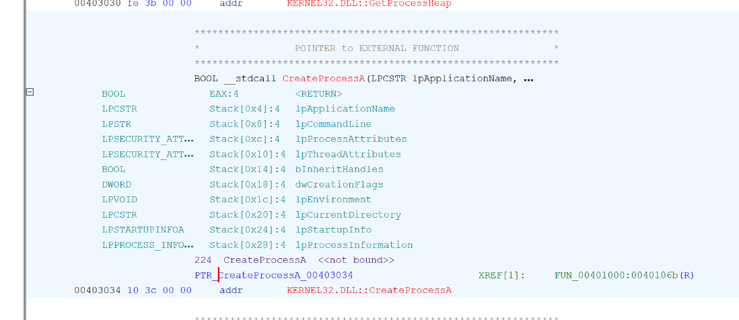This screenshot has width=739, height=320.
Task: Select address 00403034 in the listing
Action: pos(98,290)
